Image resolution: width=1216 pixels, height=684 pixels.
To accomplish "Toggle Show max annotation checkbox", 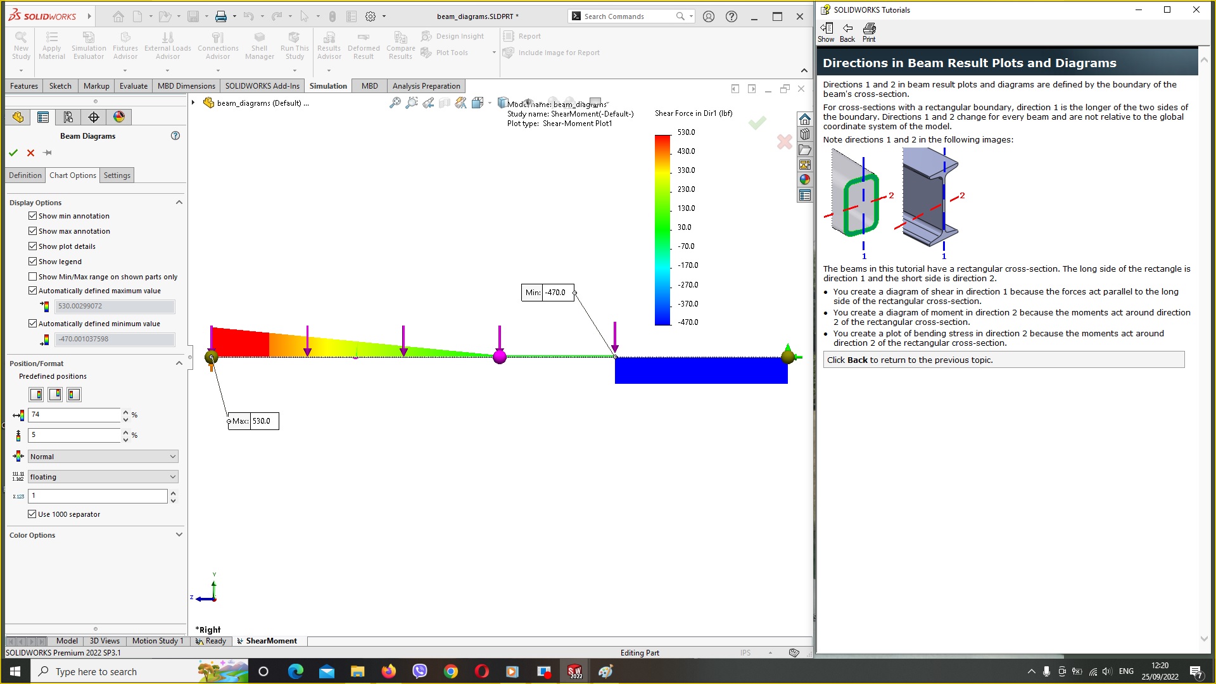I will click(32, 231).
